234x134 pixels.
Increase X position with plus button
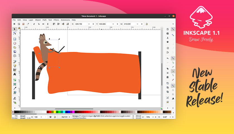(x=93, y=24)
